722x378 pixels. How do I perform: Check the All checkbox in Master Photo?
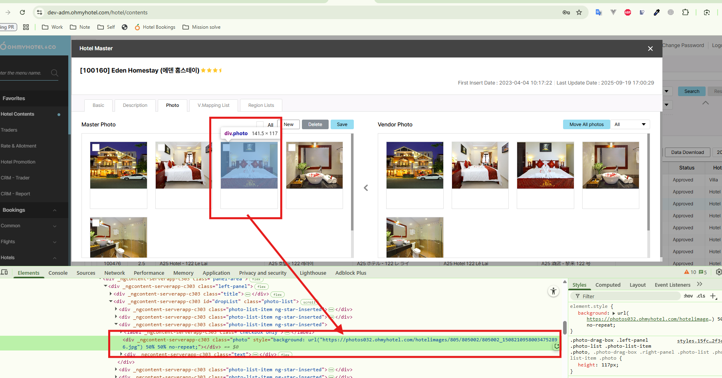tap(260, 125)
